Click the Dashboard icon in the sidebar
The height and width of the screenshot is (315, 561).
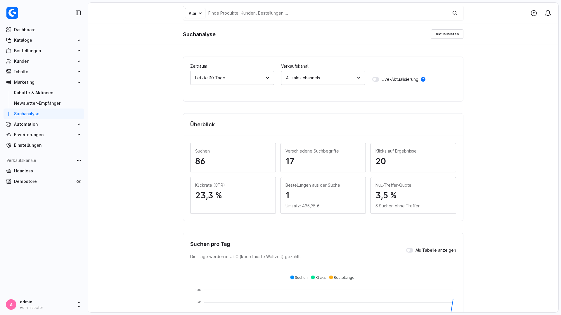(x=9, y=30)
